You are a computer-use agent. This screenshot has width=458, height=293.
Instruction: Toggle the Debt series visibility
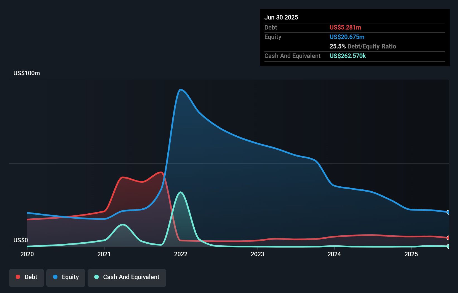point(26,277)
